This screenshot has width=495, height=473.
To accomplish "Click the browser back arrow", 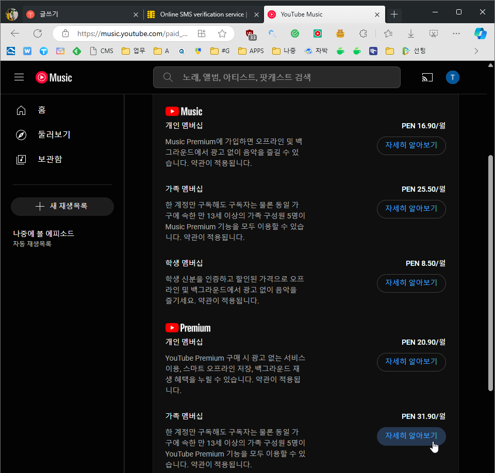I will tap(15, 33).
